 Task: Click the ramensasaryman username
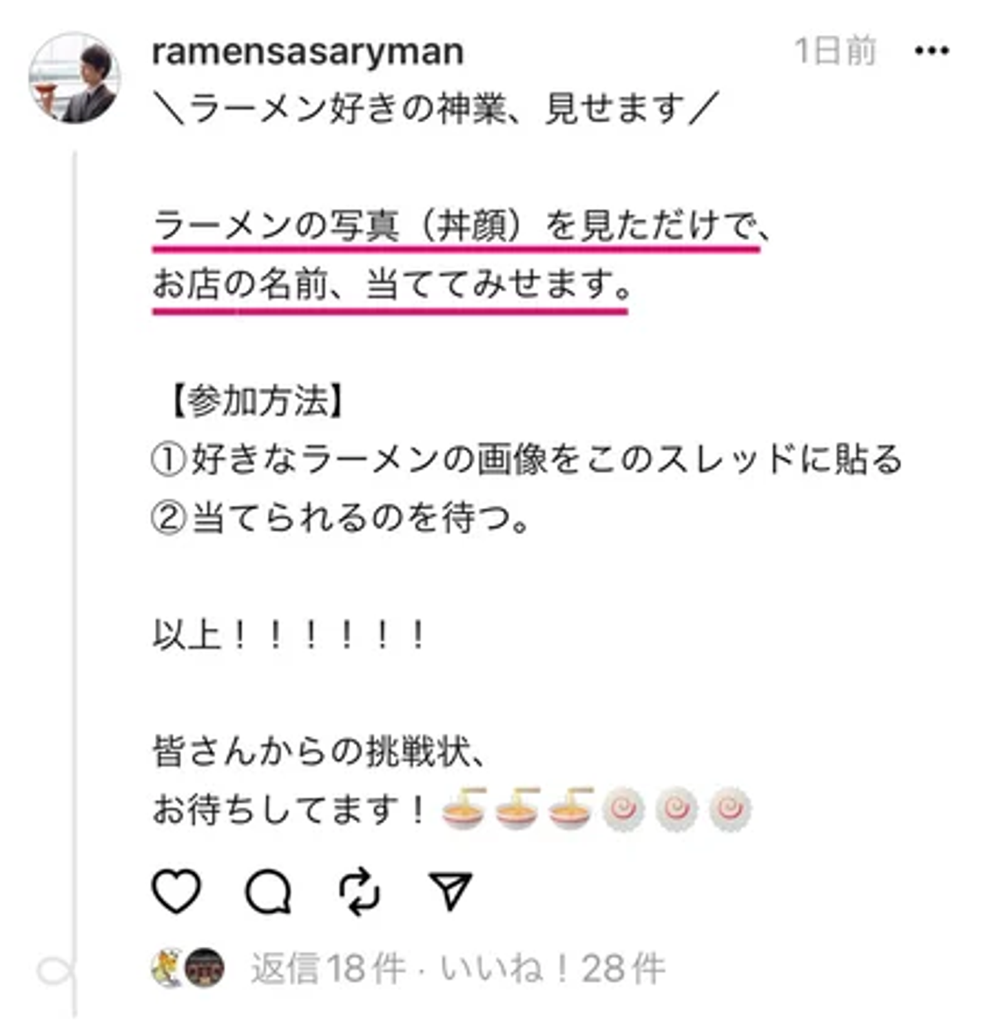[307, 52]
